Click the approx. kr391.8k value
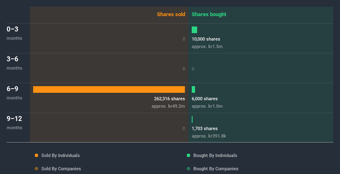Image resolution: width=340 pixels, height=174 pixels. (x=209, y=136)
